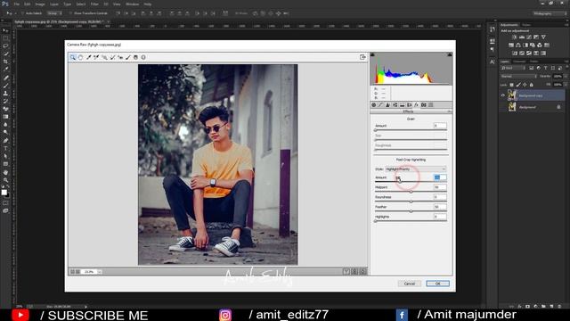Image resolution: width=570 pixels, height=321 pixels.
Task: Select the Camera Raw Hand tool
Action: pyautogui.click(x=81, y=57)
